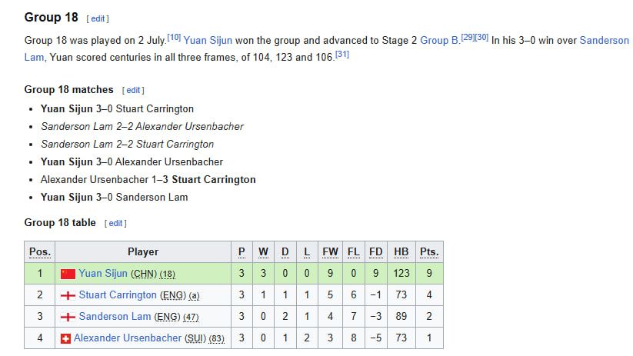Follow the Group B stage 2 link

(439, 40)
